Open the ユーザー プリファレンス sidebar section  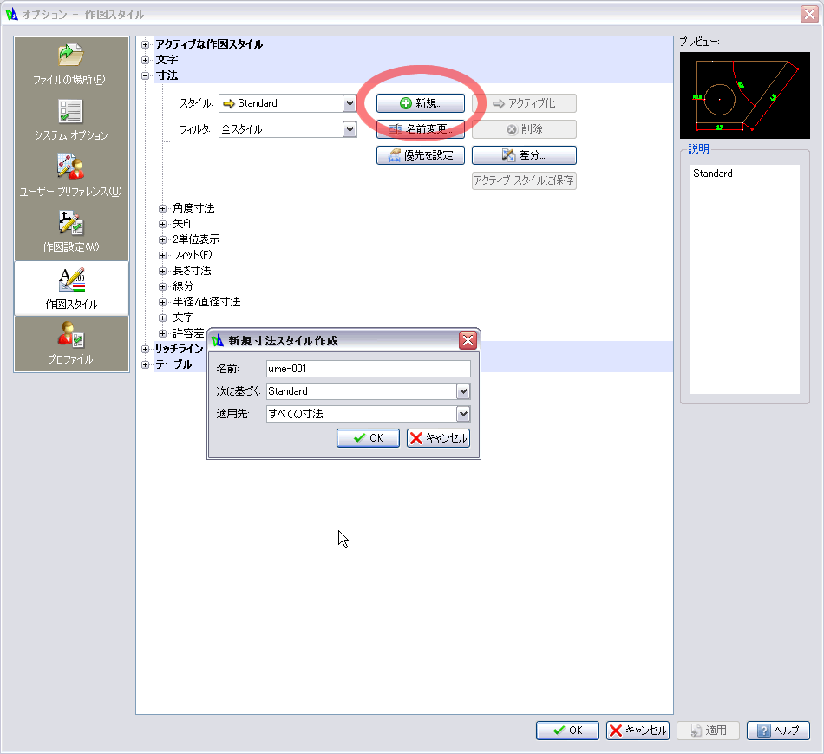pos(70,176)
